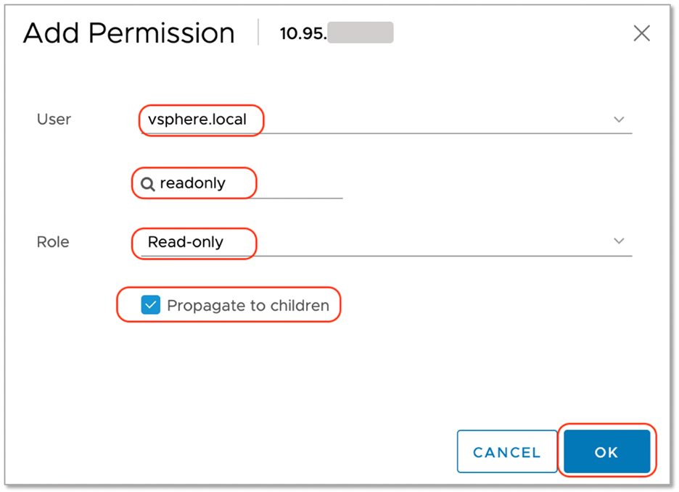Click the blue checkmark box icon
Screen dimensions: 679x492
point(151,305)
